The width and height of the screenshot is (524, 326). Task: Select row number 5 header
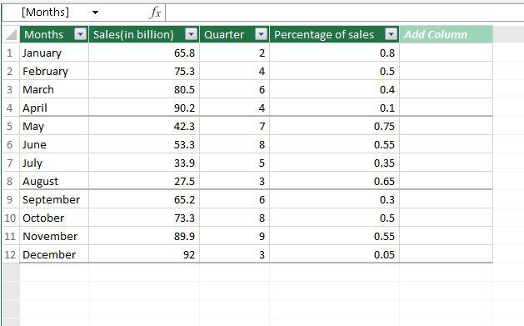pyautogui.click(x=11, y=126)
